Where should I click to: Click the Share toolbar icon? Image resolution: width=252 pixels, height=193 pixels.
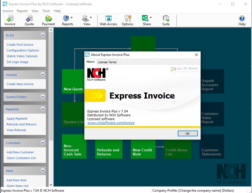click(x=145, y=18)
